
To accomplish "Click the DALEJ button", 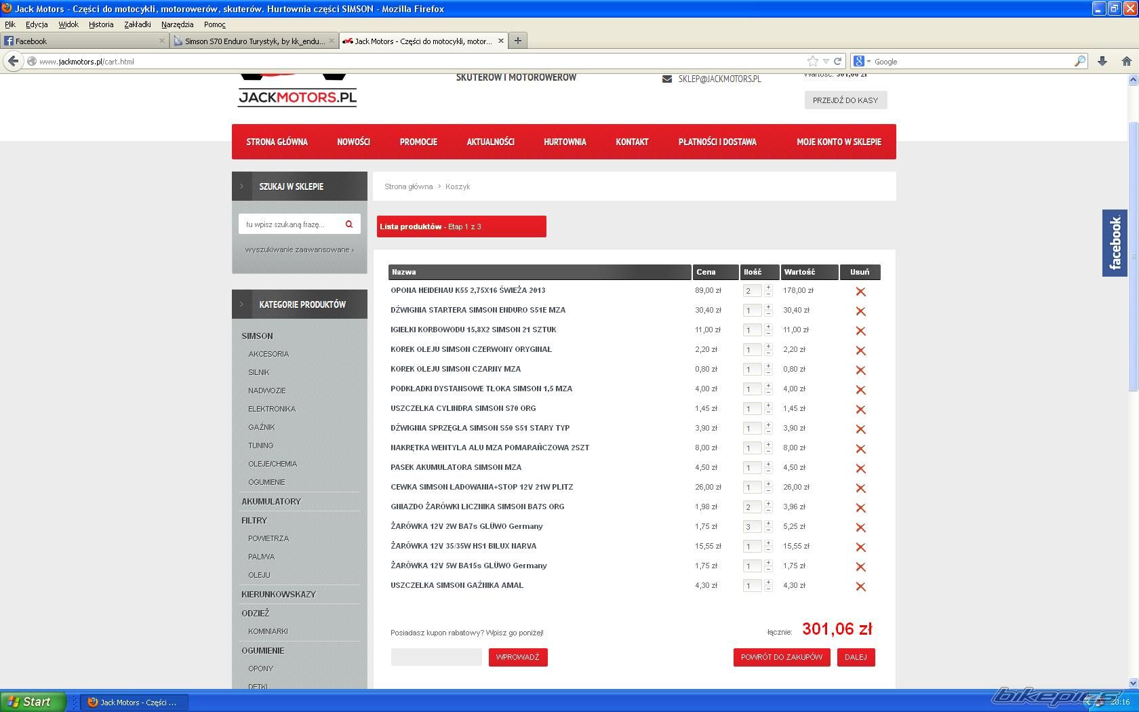I will click(x=856, y=657).
